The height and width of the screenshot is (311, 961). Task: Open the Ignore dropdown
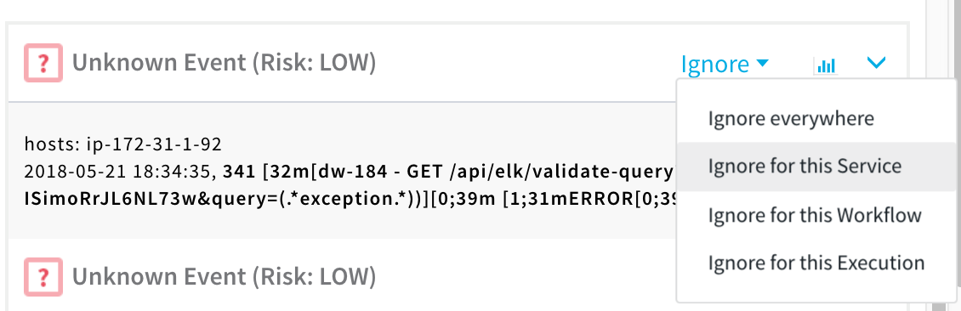tap(725, 64)
